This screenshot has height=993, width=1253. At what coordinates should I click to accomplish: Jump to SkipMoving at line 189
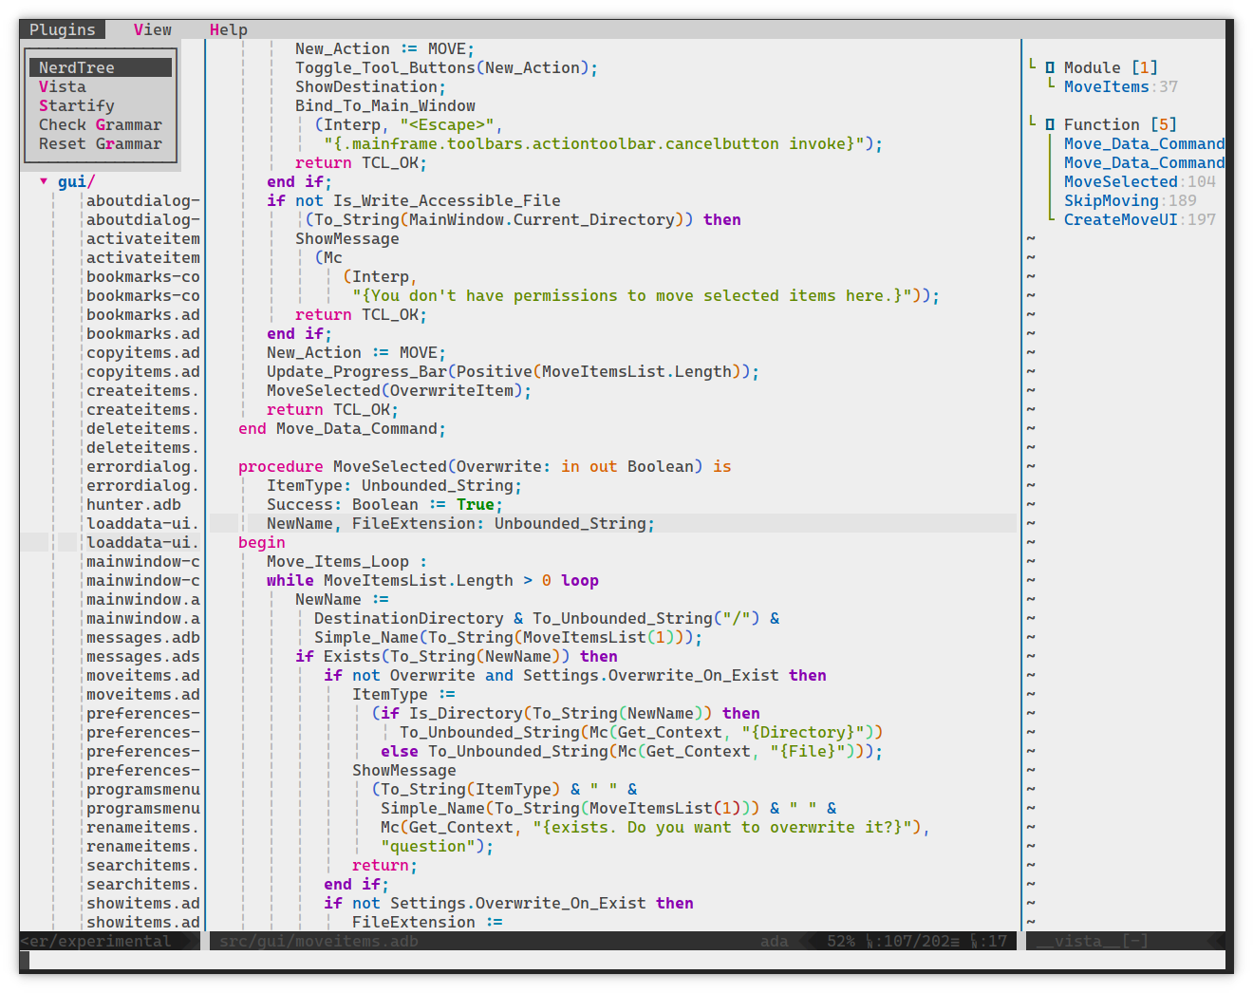pos(1130,200)
